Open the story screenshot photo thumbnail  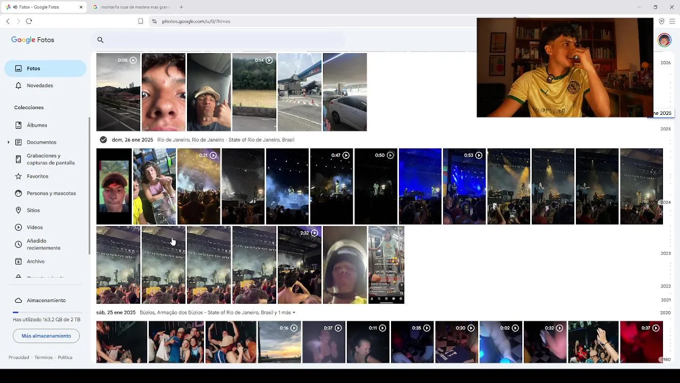386,265
